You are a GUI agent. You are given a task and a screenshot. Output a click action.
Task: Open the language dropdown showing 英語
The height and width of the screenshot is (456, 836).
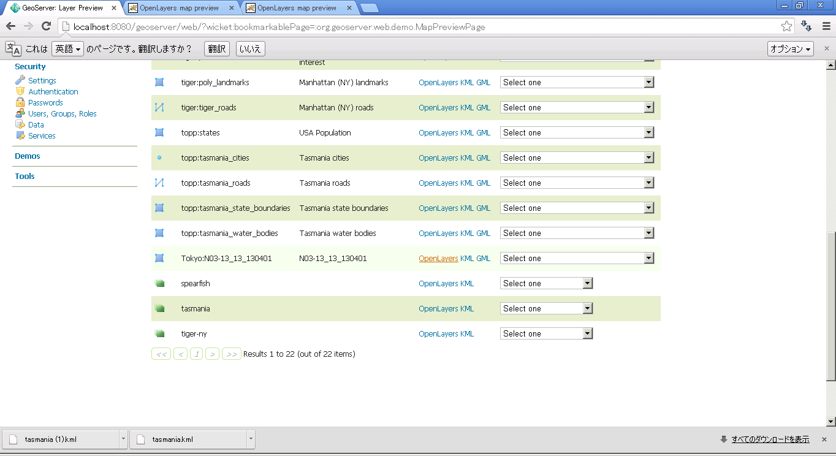[x=67, y=49]
